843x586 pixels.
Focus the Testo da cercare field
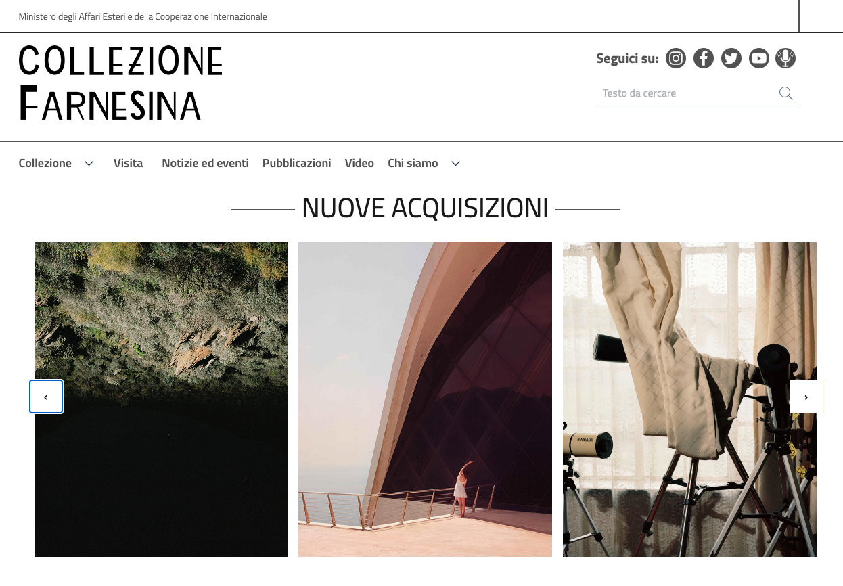(687, 93)
